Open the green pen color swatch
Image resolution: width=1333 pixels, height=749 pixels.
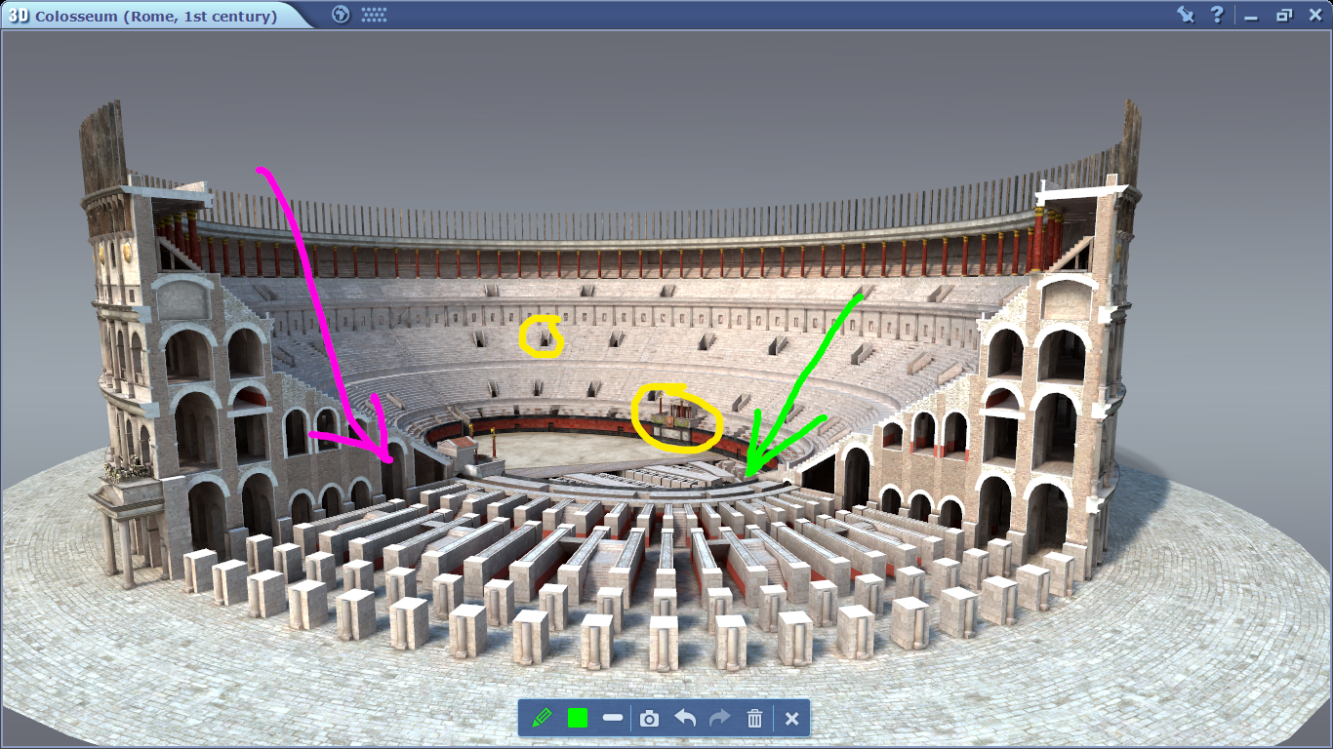[578, 719]
